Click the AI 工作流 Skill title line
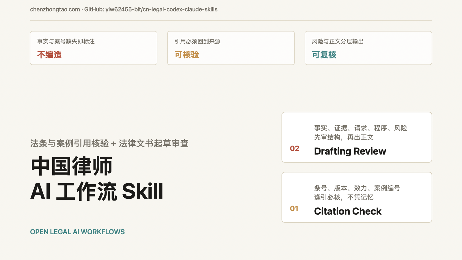This screenshot has width=462, height=260. (97, 191)
